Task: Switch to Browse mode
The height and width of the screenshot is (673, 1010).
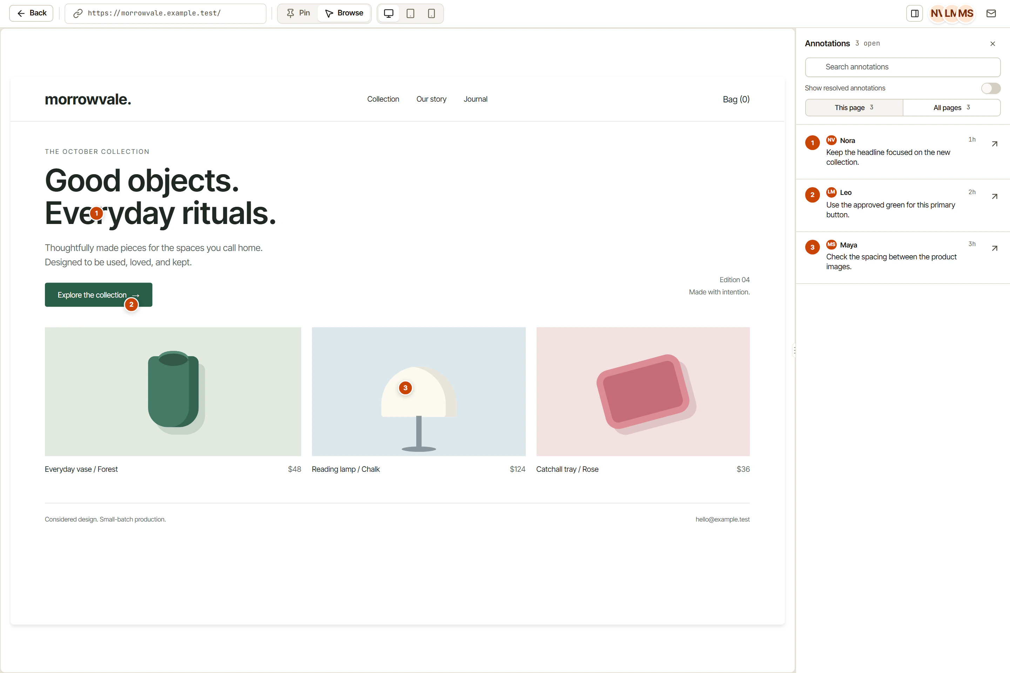Action: click(344, 13)
